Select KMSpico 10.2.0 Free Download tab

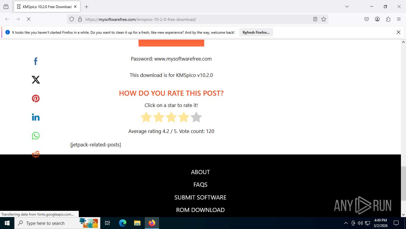pyautogui.click(x=47, y=7)
